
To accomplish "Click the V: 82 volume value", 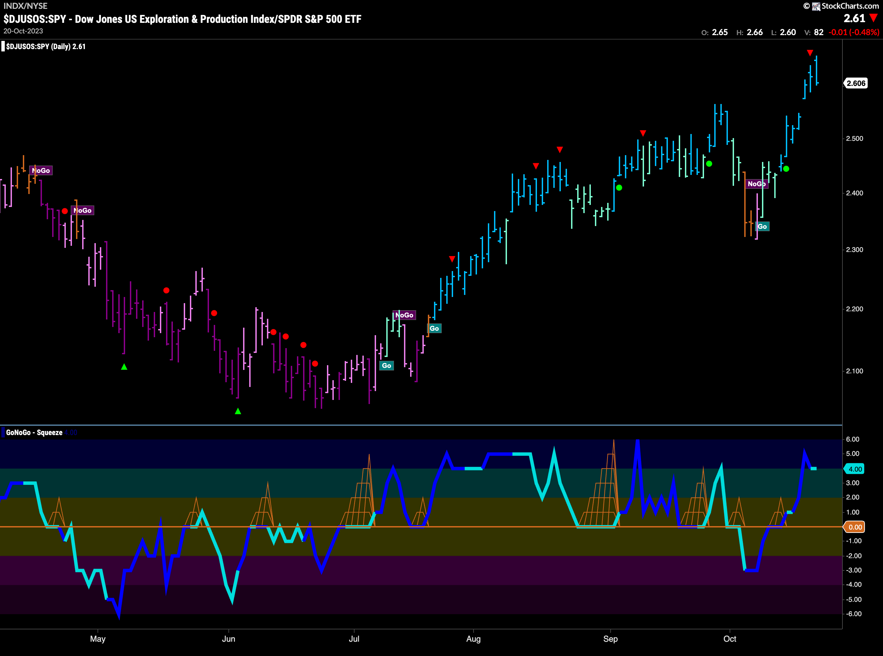I will click(x=814, y=32).
